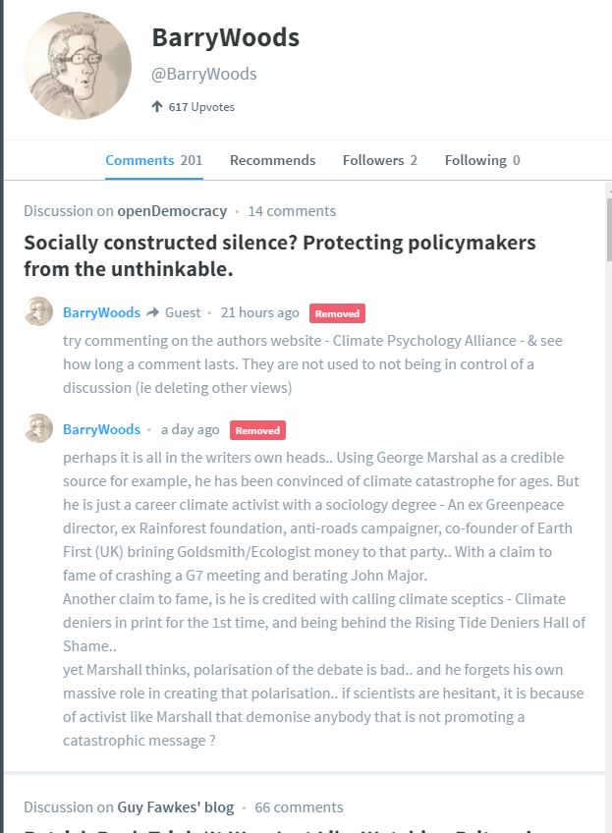This screenshot has width=612, height=833.
Task: Click BarryWoods name on first comment
Action: click(x=101, y=312)
